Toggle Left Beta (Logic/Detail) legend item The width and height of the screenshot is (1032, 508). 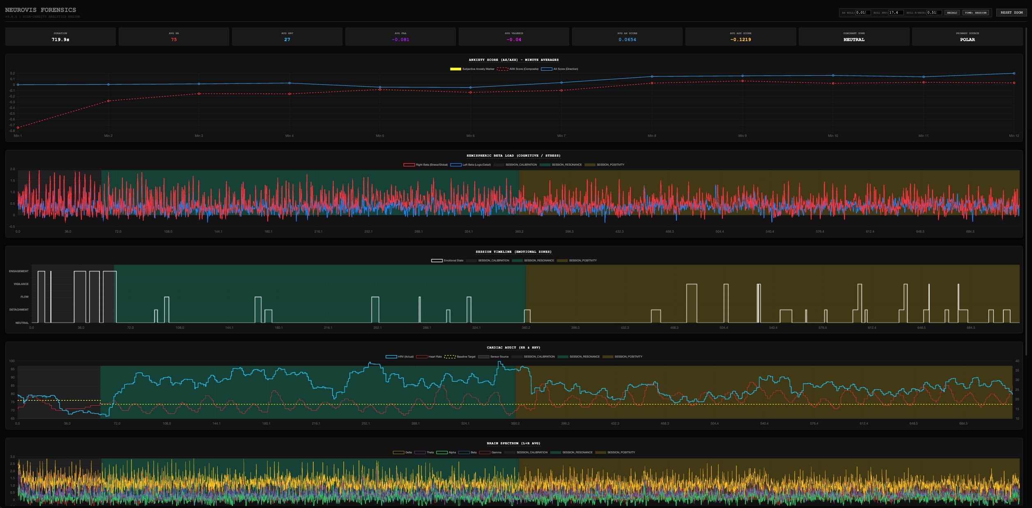(x=471, y=165)
